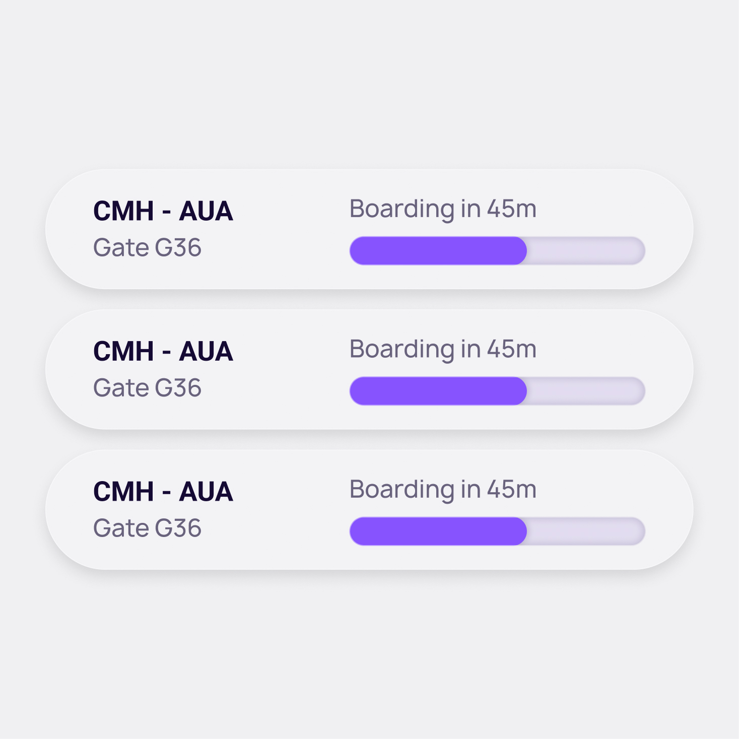739x739 pixels.
Task: Click unfilled track of third card's progress bar
Action: [585, 531]
